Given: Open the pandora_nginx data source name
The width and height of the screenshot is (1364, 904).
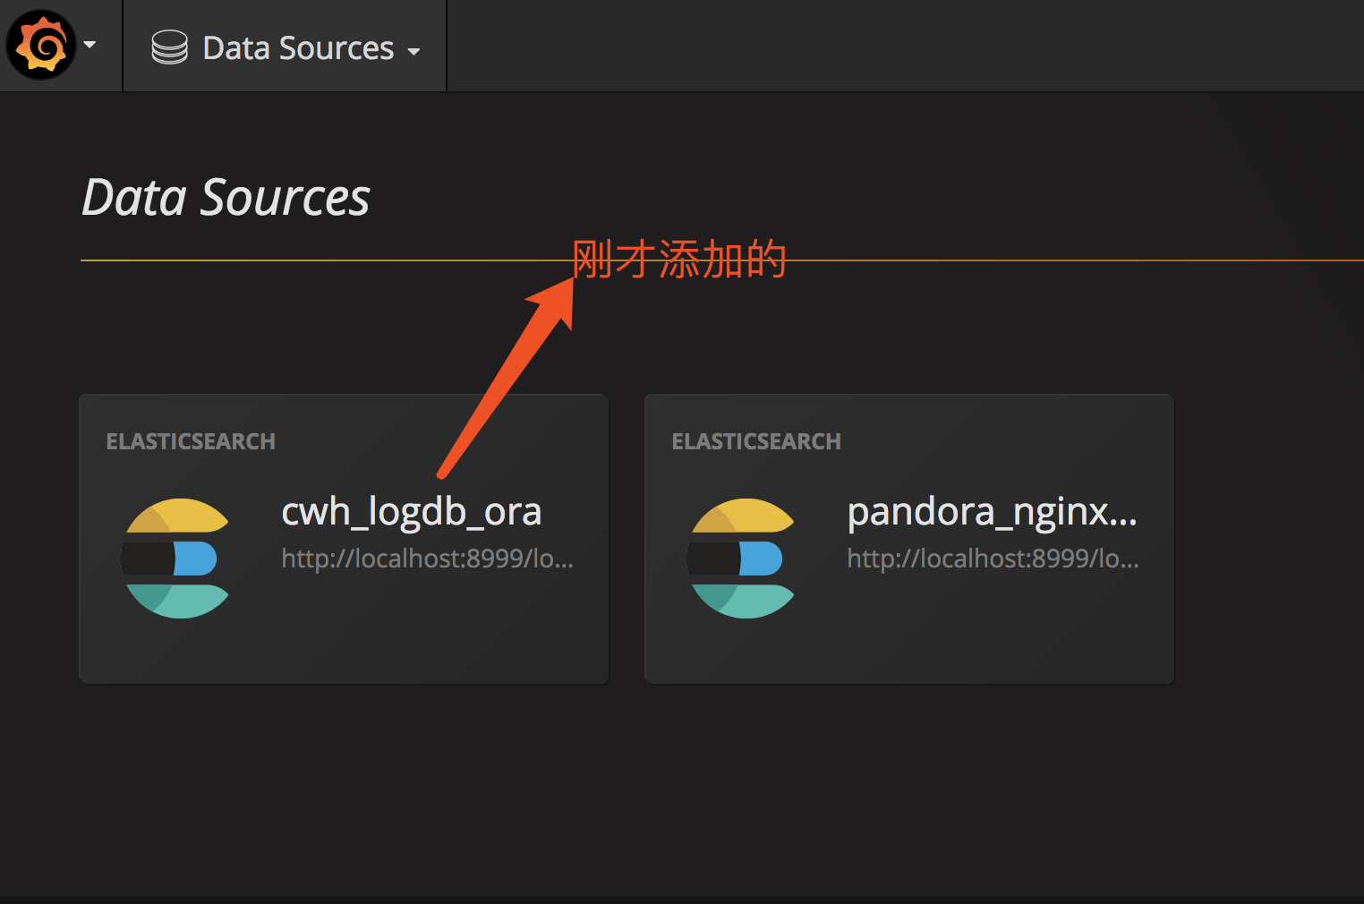Looking at the screenshot, I should 992,512.
